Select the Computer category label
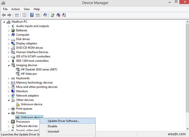 tap(23, 35)
